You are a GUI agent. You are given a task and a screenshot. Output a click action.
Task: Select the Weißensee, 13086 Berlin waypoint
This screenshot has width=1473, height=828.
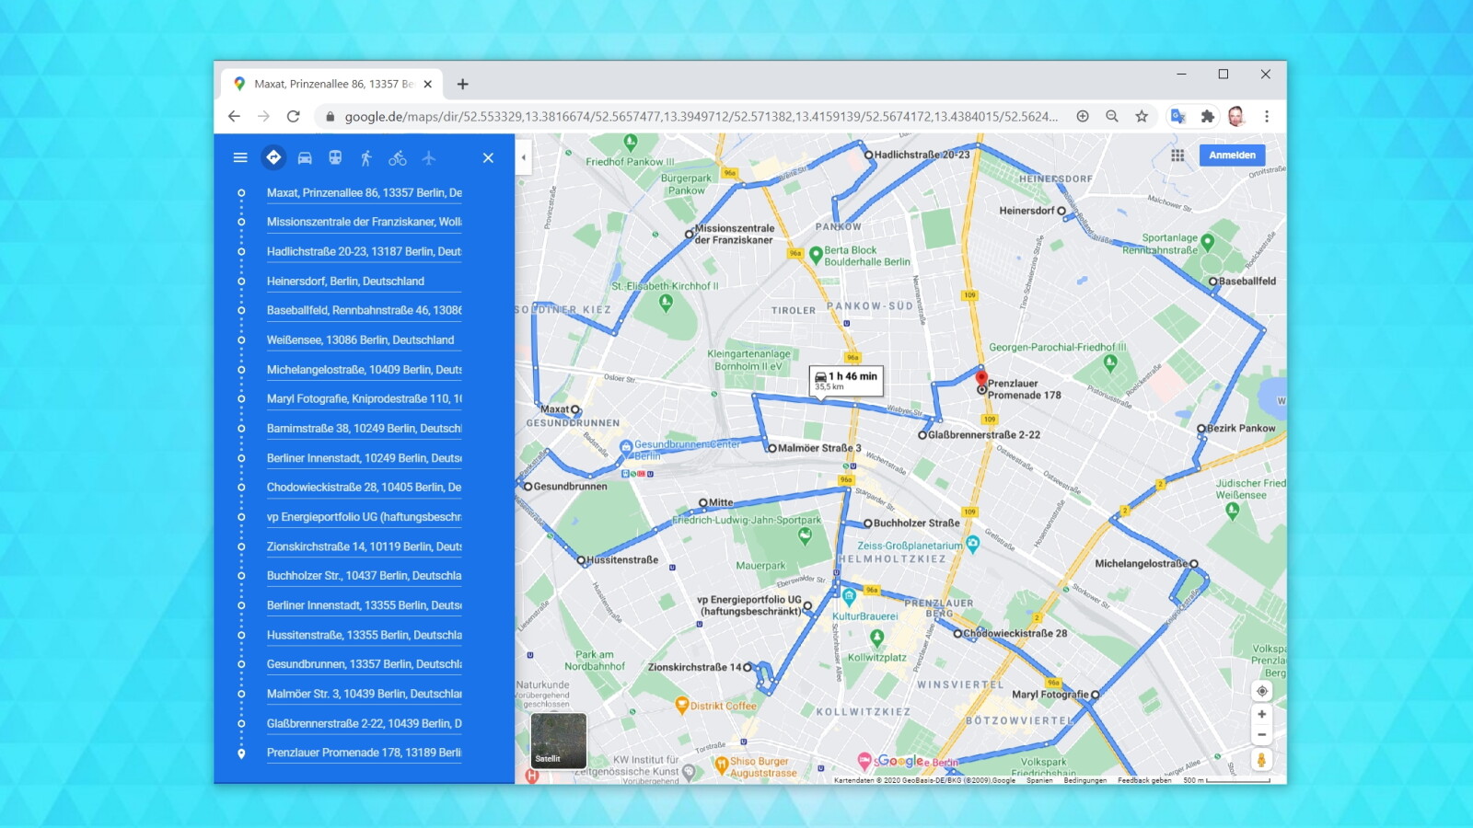click(x=364, y=339)
